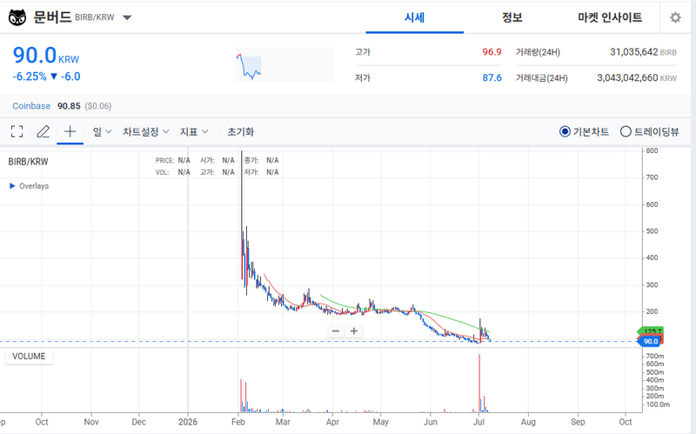
Task: Activate the crosshair plus tool
Action: (x=70, y=131)
